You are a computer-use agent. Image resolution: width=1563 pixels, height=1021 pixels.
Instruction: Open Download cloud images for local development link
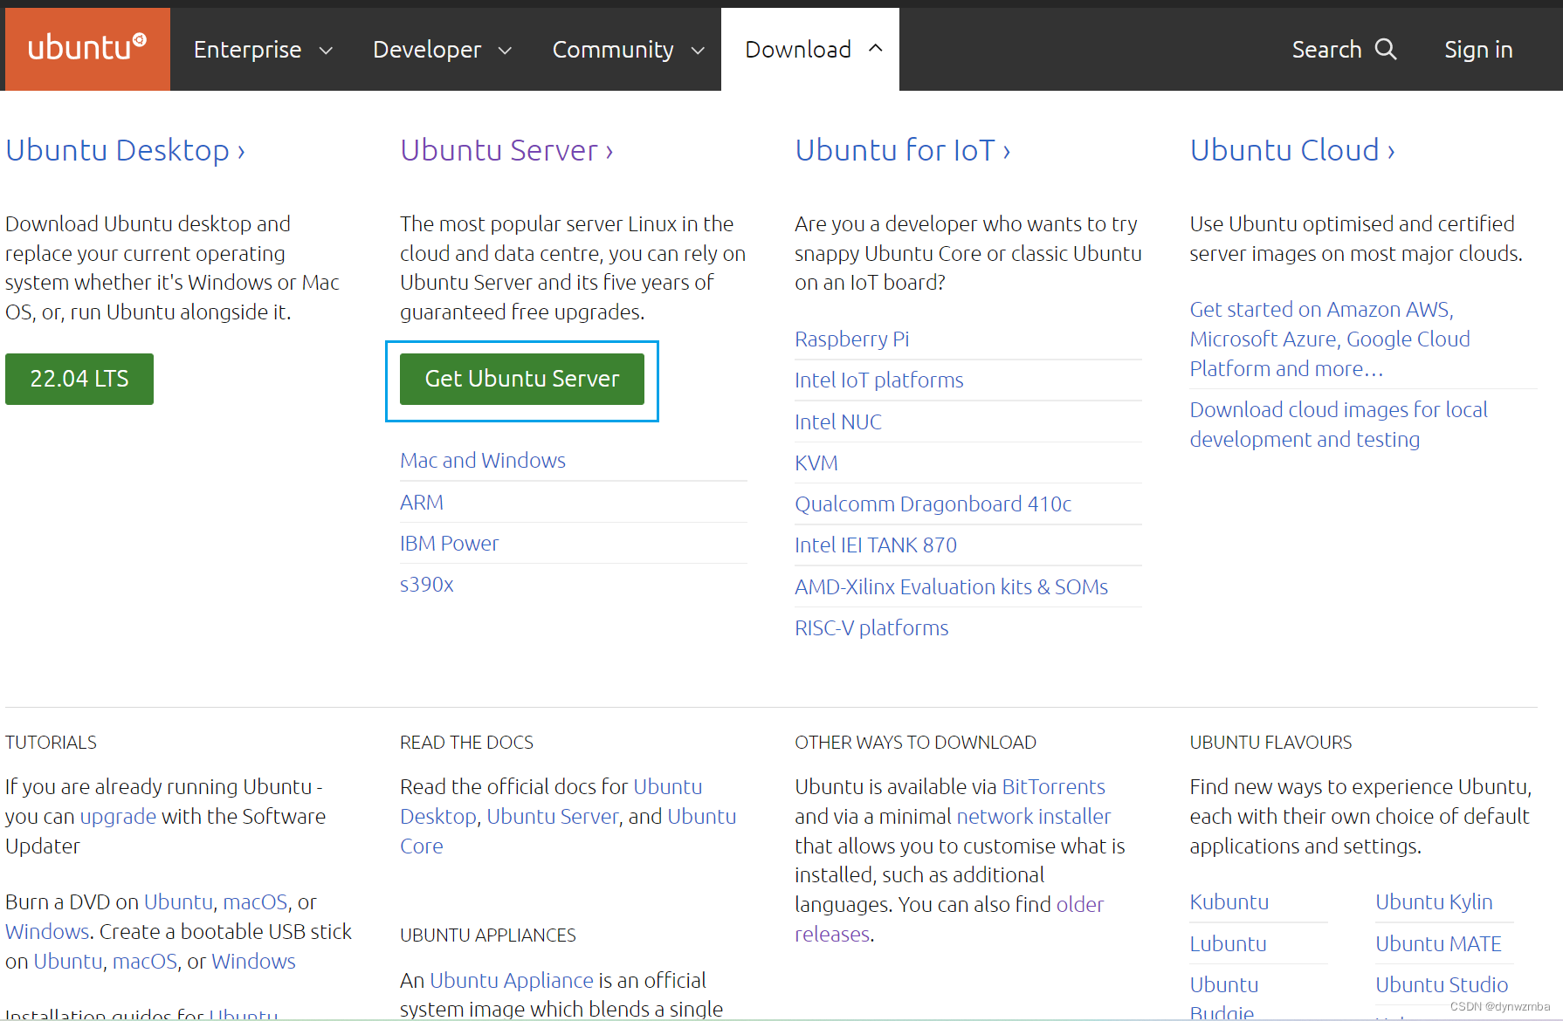coord(1339,425)
